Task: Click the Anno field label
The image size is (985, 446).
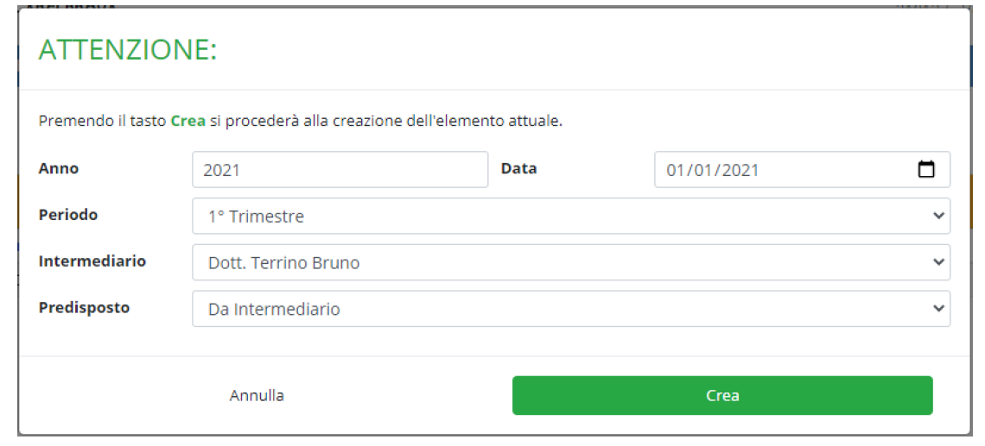Action: point(59,169)
